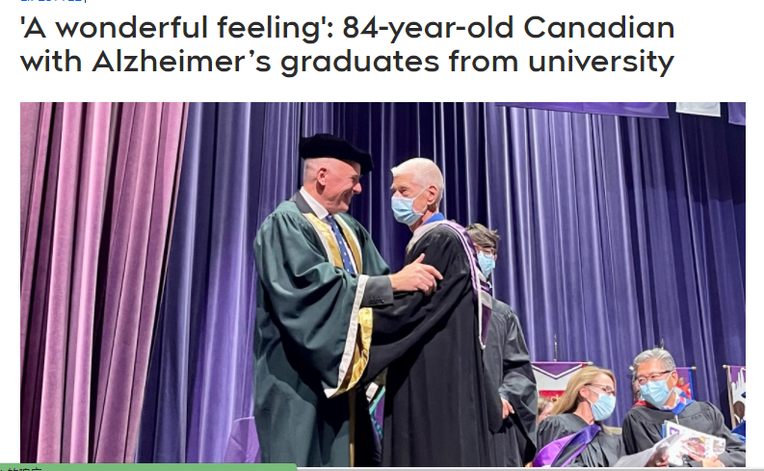
Task: Click the blue face mask on the white-haired graduate
Action: [x=408, y=209]
